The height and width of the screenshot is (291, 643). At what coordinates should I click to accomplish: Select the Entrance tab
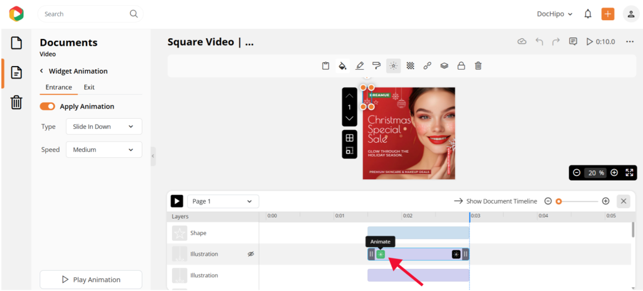[x=58, y=87]
